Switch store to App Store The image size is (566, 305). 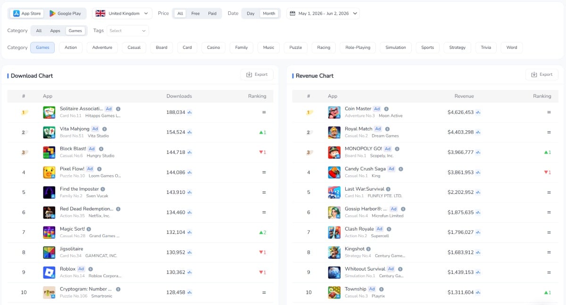27,14
